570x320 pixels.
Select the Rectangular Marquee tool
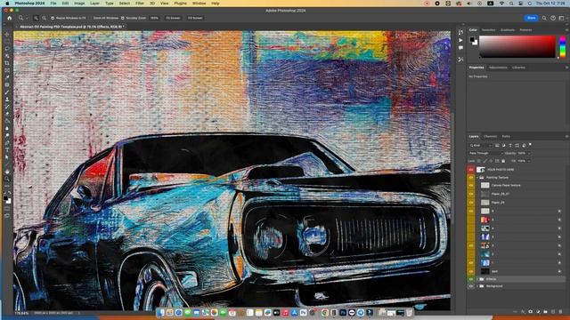coord(7,42)
